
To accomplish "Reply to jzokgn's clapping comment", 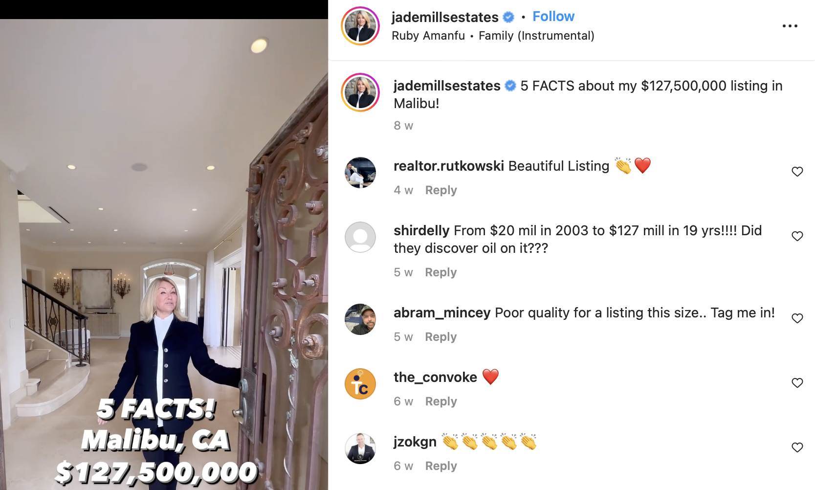I will [441, 466].
